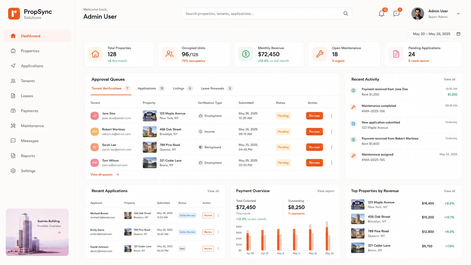
Task: Open 123 Maple Avenue thumbnail in Top Properties
Action: [358, 204]
